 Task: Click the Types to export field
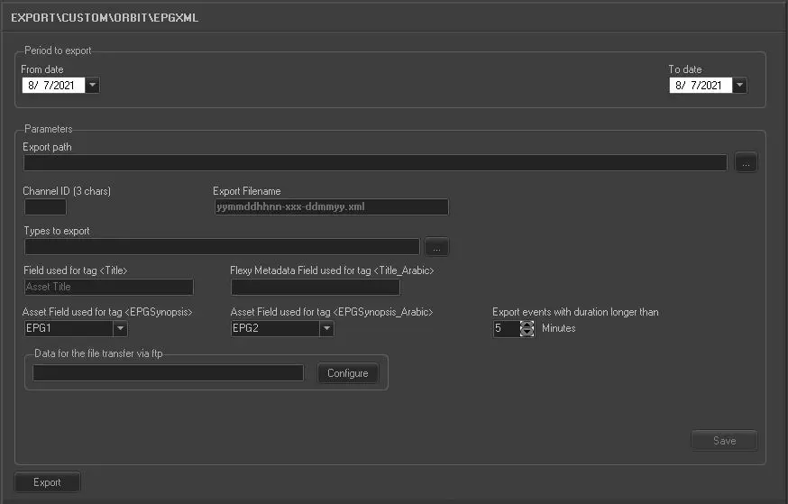pyautogui.click(x=221, y=247)
